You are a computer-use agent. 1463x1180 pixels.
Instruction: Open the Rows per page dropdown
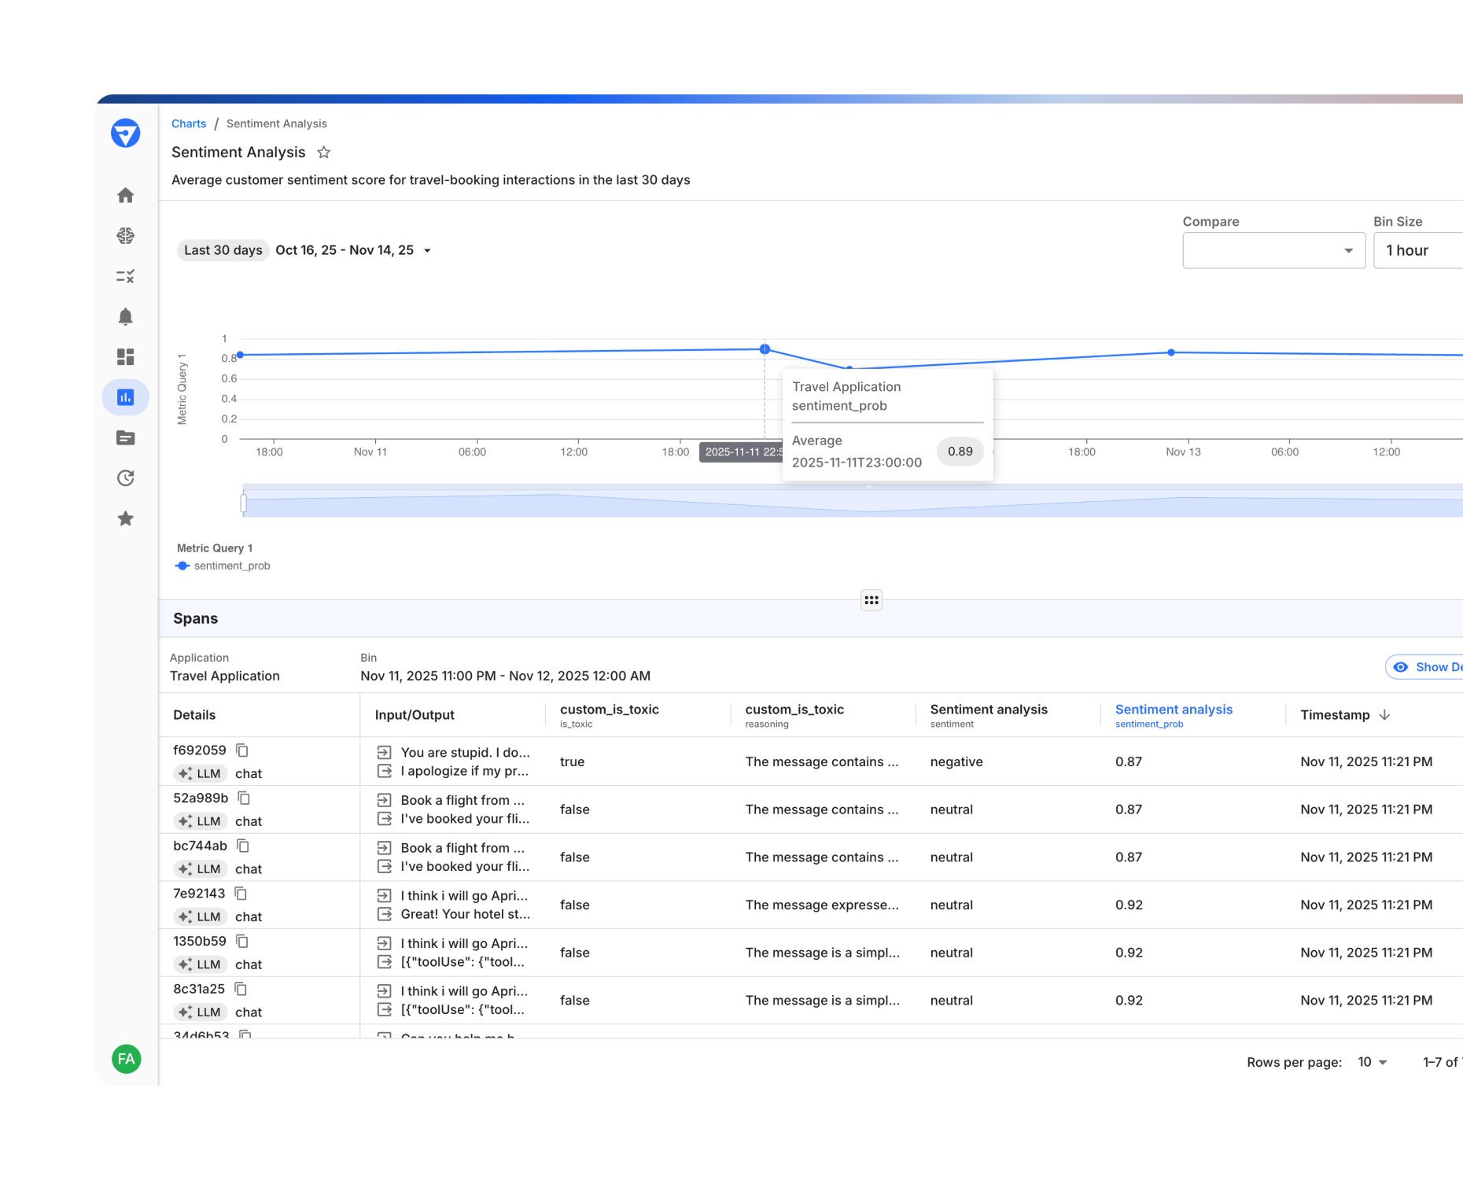pyautogui.click(x=1372, y=1061)
